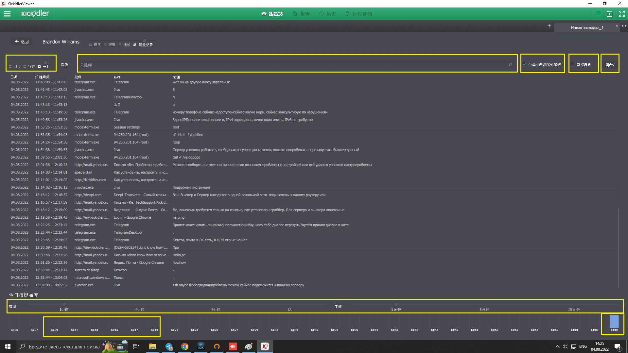Image resolution: width=628 pixels, height=353 pixels.
Task: Click the Kickidler logo
Action: 35,14
